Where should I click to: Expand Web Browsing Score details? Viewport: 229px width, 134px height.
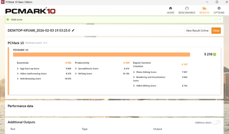pos(18,78)
